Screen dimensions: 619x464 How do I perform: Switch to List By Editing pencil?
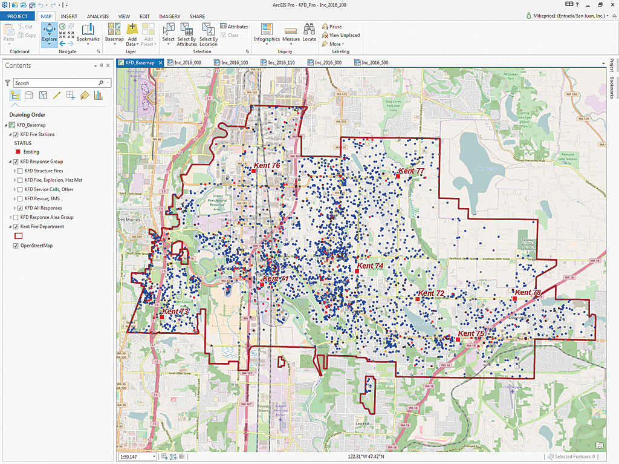pos(57,95)
